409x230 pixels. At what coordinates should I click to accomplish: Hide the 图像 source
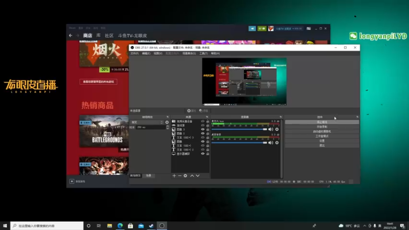(202, 142)
